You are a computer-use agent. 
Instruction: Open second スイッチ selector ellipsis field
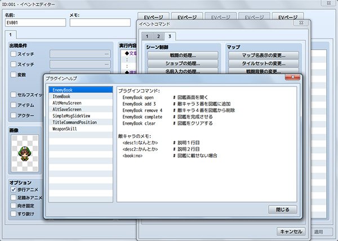pyautogui.click(x=80, y=64)
